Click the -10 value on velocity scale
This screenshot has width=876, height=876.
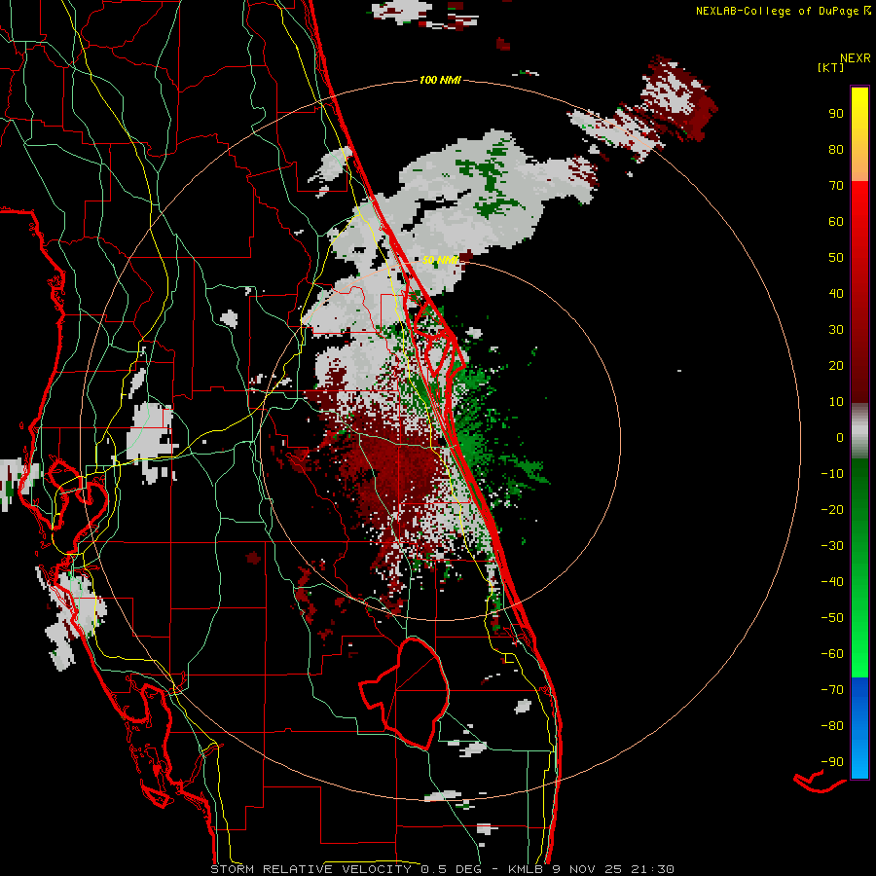(x=832, y=474)
